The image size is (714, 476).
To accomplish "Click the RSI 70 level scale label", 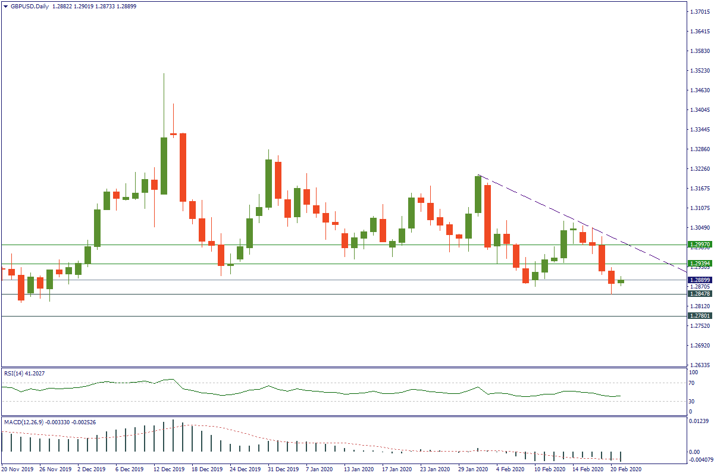I will pos(691,383).
